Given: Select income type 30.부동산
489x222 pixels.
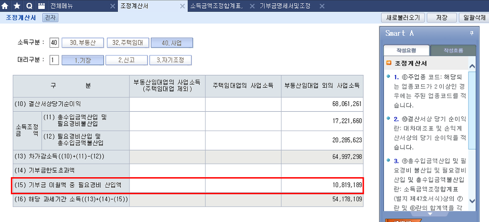Looking at the screenshot, I should tap(83, 43).
